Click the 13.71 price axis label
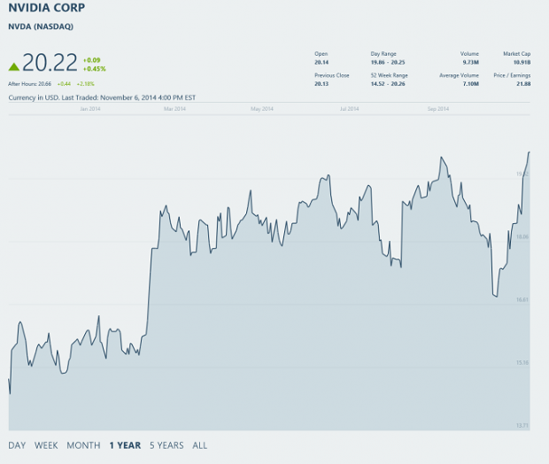Image resolution: width=549 pixels, height=464 pixels. (522, 425)
